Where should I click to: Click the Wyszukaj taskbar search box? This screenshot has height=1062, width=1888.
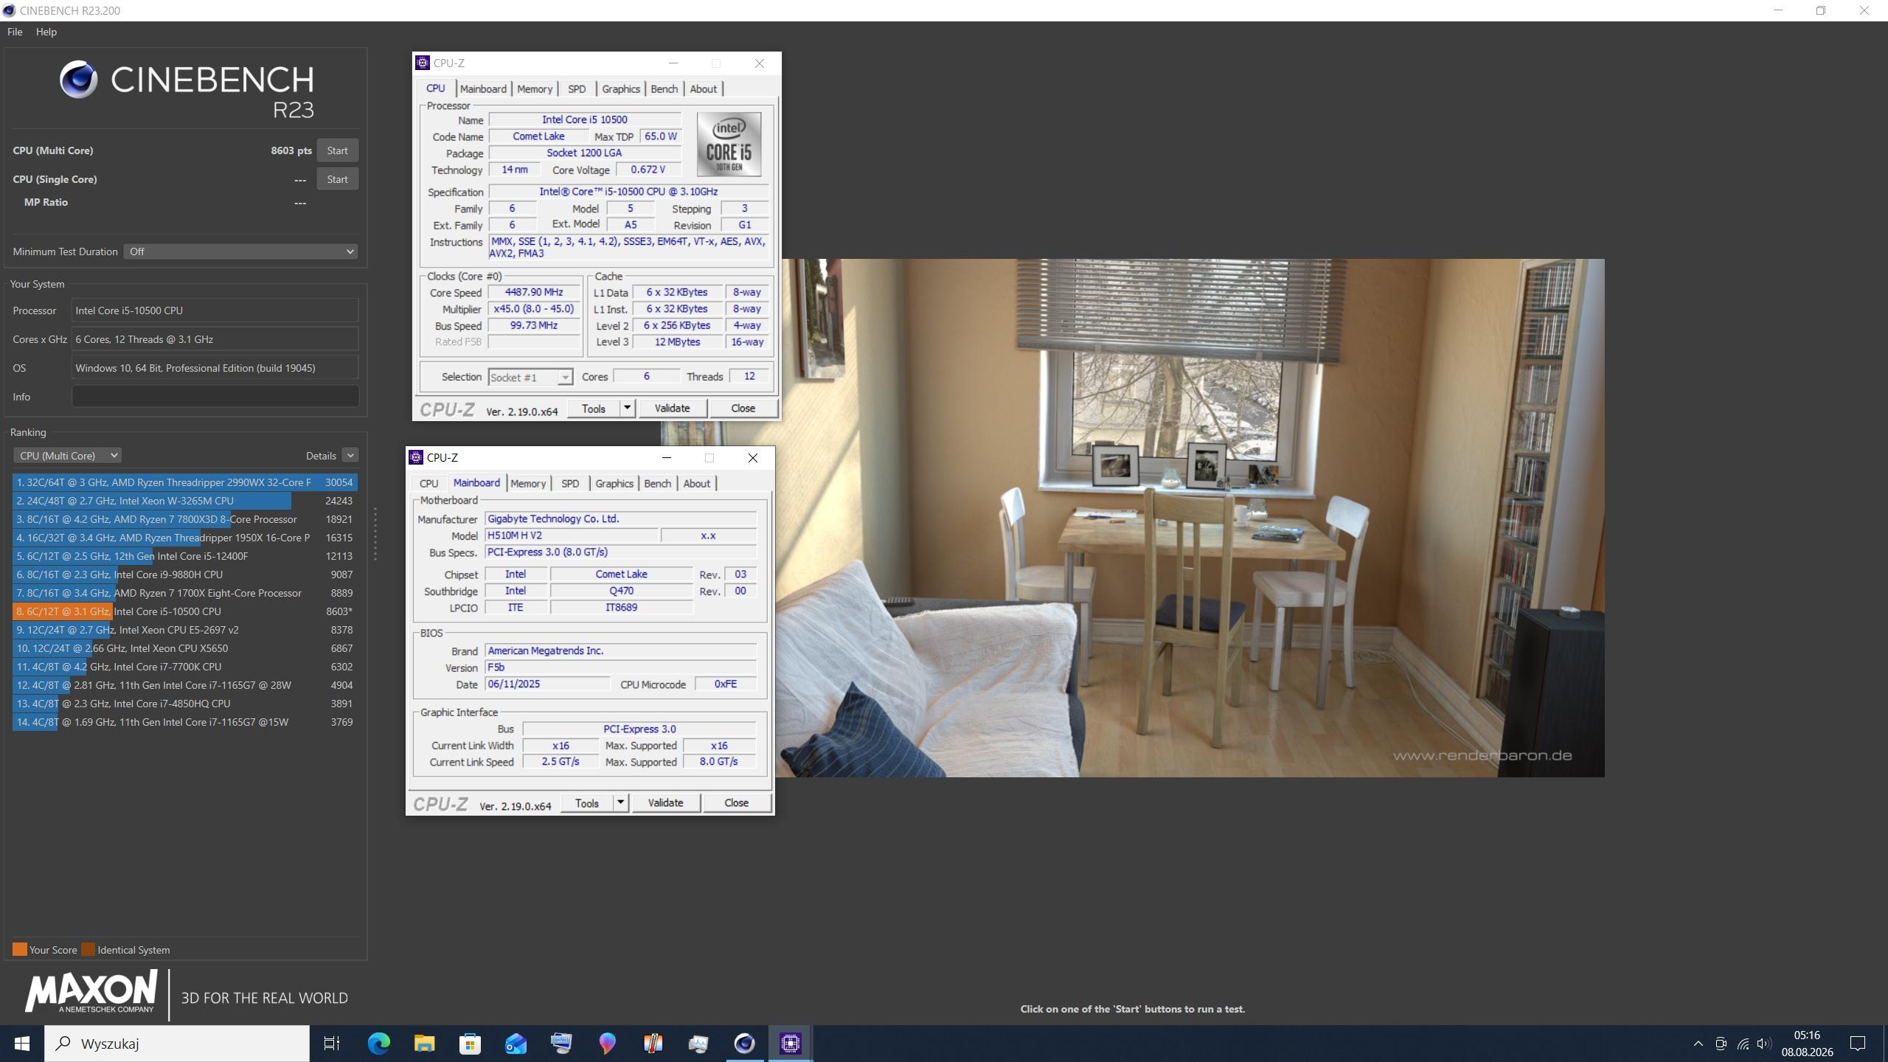177,1044
